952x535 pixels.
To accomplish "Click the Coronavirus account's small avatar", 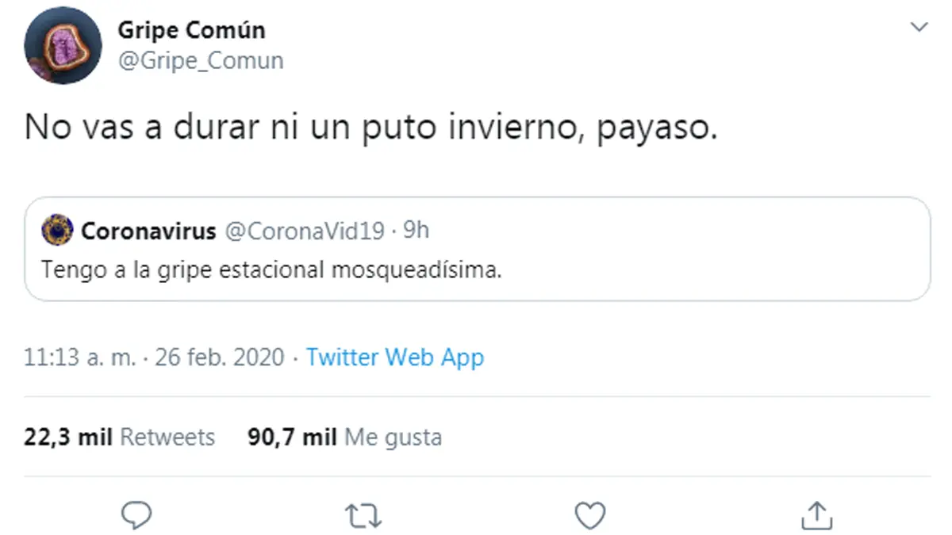I will click(x=58, y=231).
